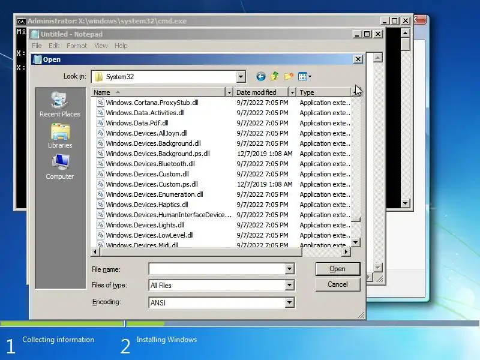The image size is (480, 360).
Task: Click the File name input field
Action: point(217,269)
